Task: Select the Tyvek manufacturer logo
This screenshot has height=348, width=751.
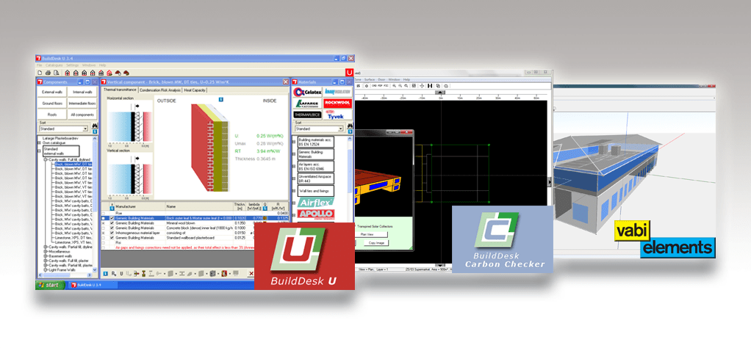Action: pos(338,115)
